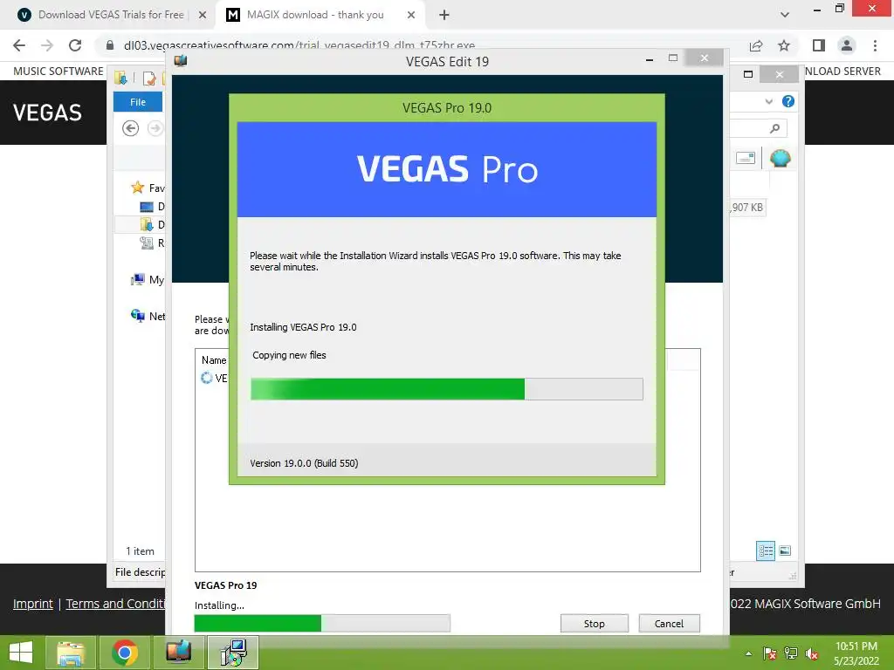Open Imprint link in page footer

point(33,604)
